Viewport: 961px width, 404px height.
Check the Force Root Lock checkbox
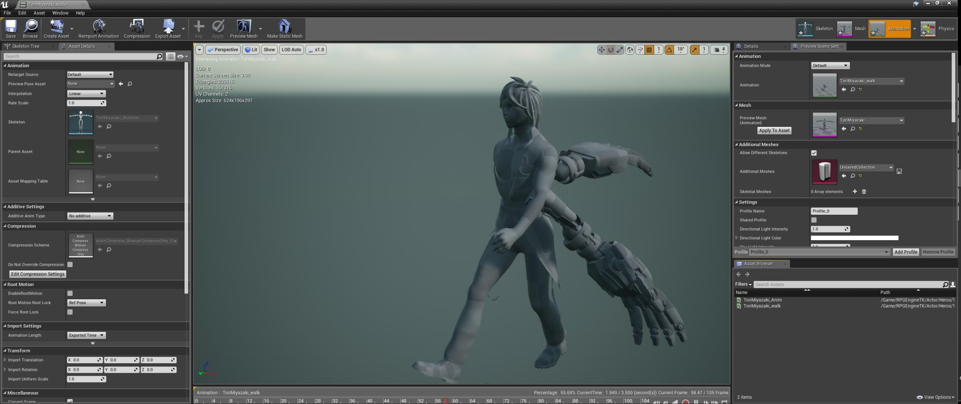coord(70,312)
